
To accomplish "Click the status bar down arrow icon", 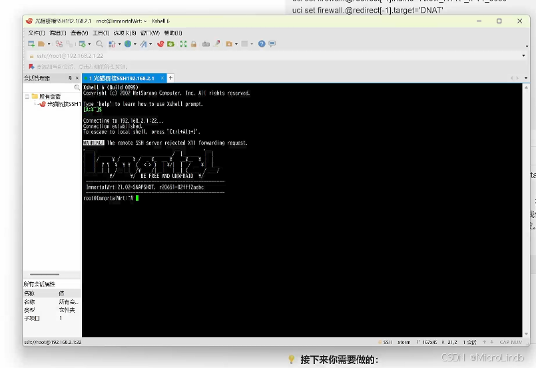I will coord(491,342).
